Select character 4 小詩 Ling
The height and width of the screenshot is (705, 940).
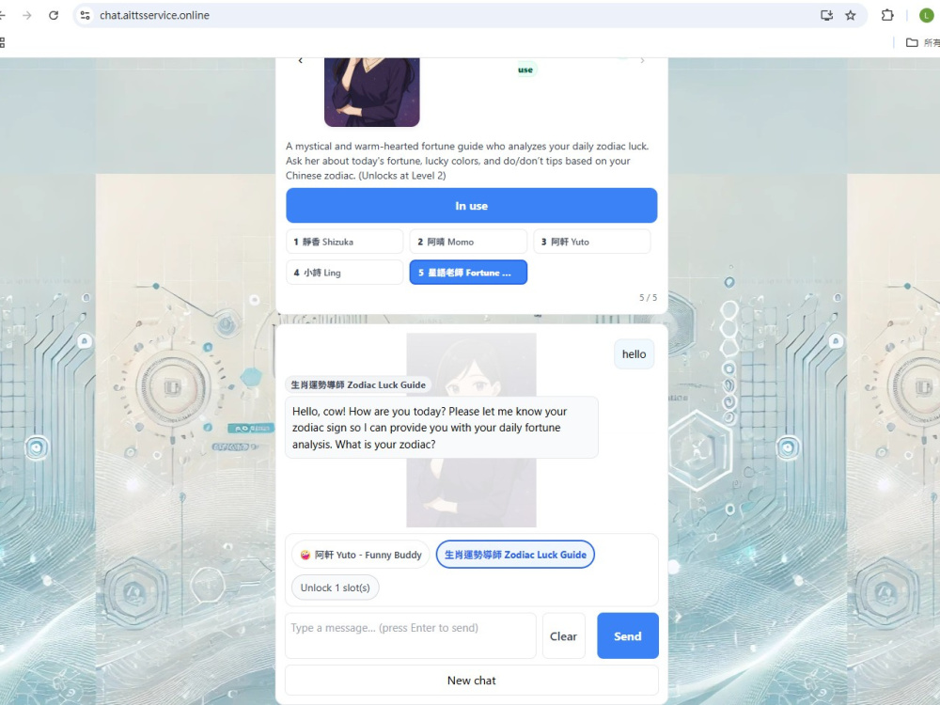tap(345, 273)
